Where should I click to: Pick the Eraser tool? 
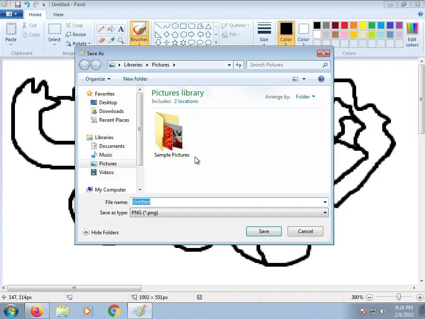[101, 40]
